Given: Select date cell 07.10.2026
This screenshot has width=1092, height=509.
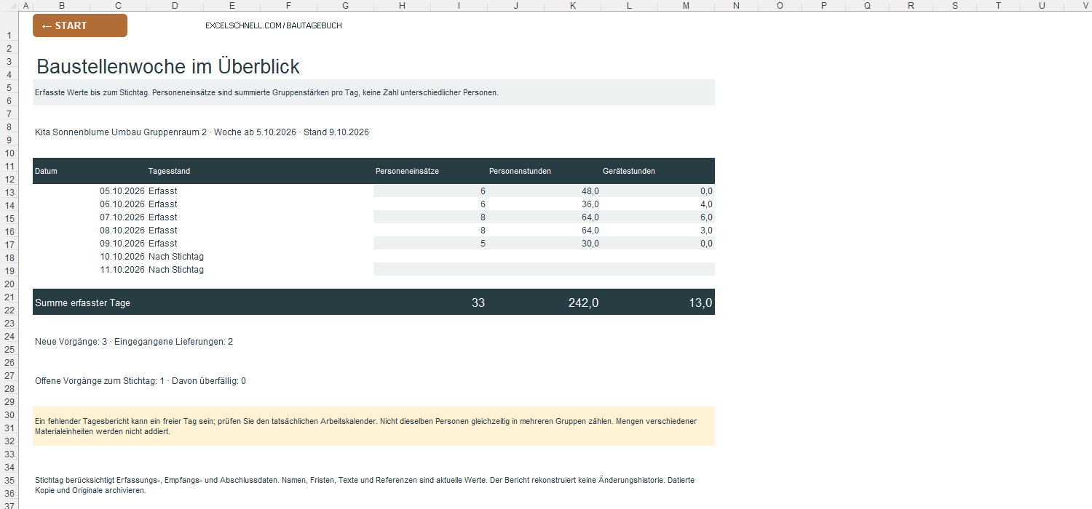Looking at the screenshot, I should (122, 217).
